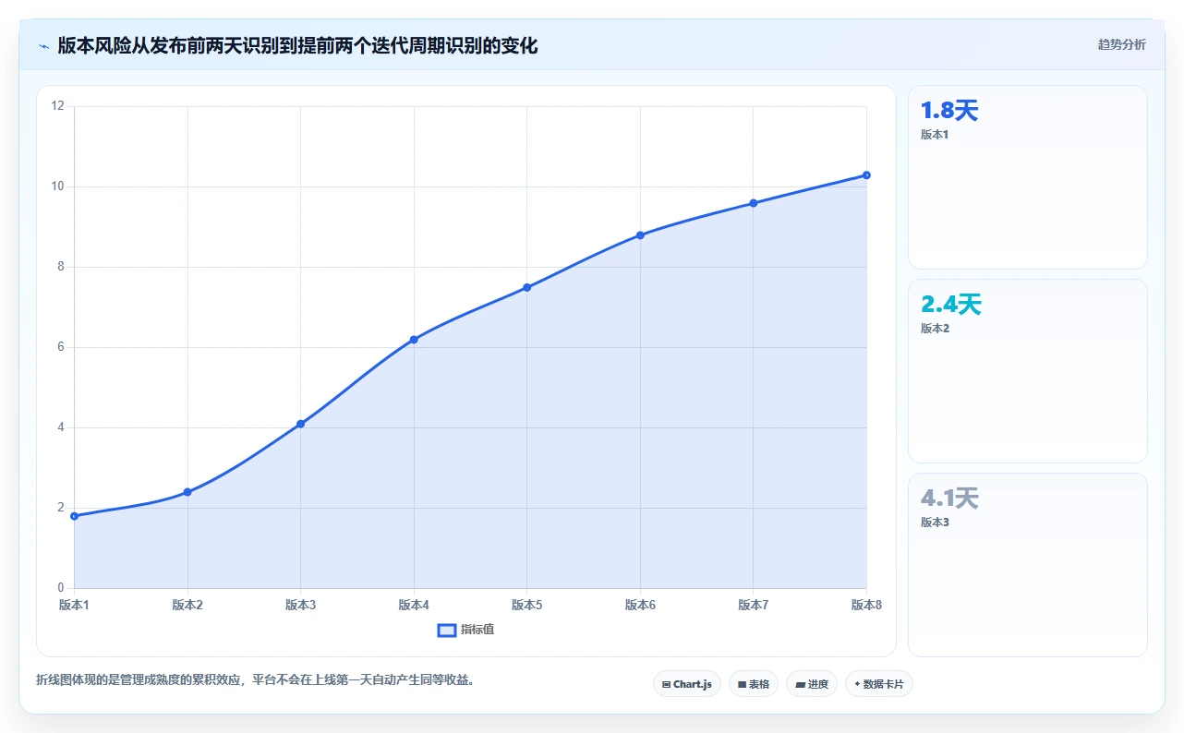Viewport: 1184px width, 733px height.
Task: Click the 版本4 data point on chart
Action: coord(414,340)
